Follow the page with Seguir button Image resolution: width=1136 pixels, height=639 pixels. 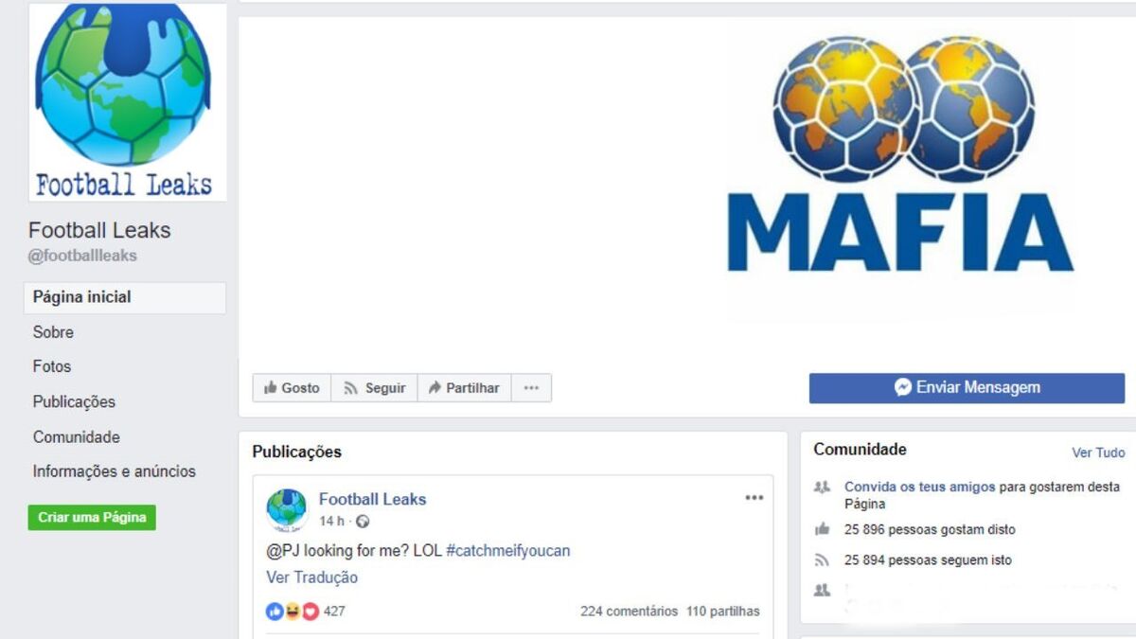tap(374, 388)
